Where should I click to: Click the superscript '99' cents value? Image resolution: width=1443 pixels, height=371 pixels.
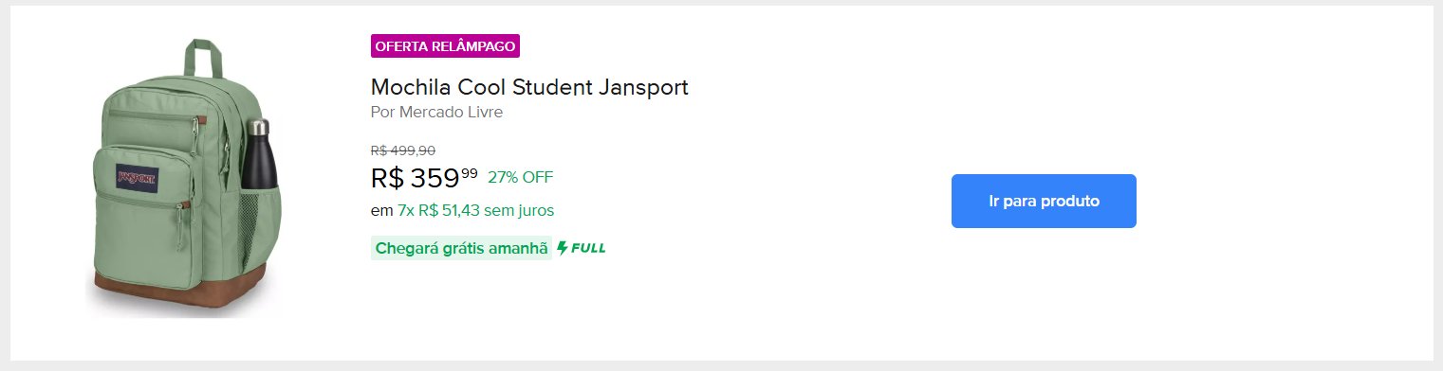pyautogui.click(x=470, y=172)
